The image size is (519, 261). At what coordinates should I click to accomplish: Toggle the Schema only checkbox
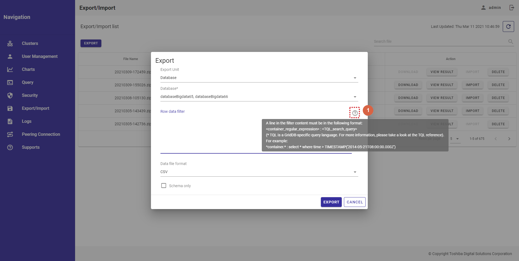(x=164, y=186)
